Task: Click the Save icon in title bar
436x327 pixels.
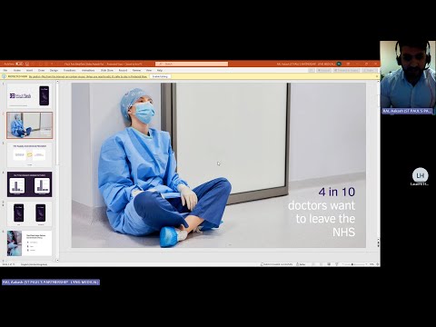Action: tap(27, 64)
